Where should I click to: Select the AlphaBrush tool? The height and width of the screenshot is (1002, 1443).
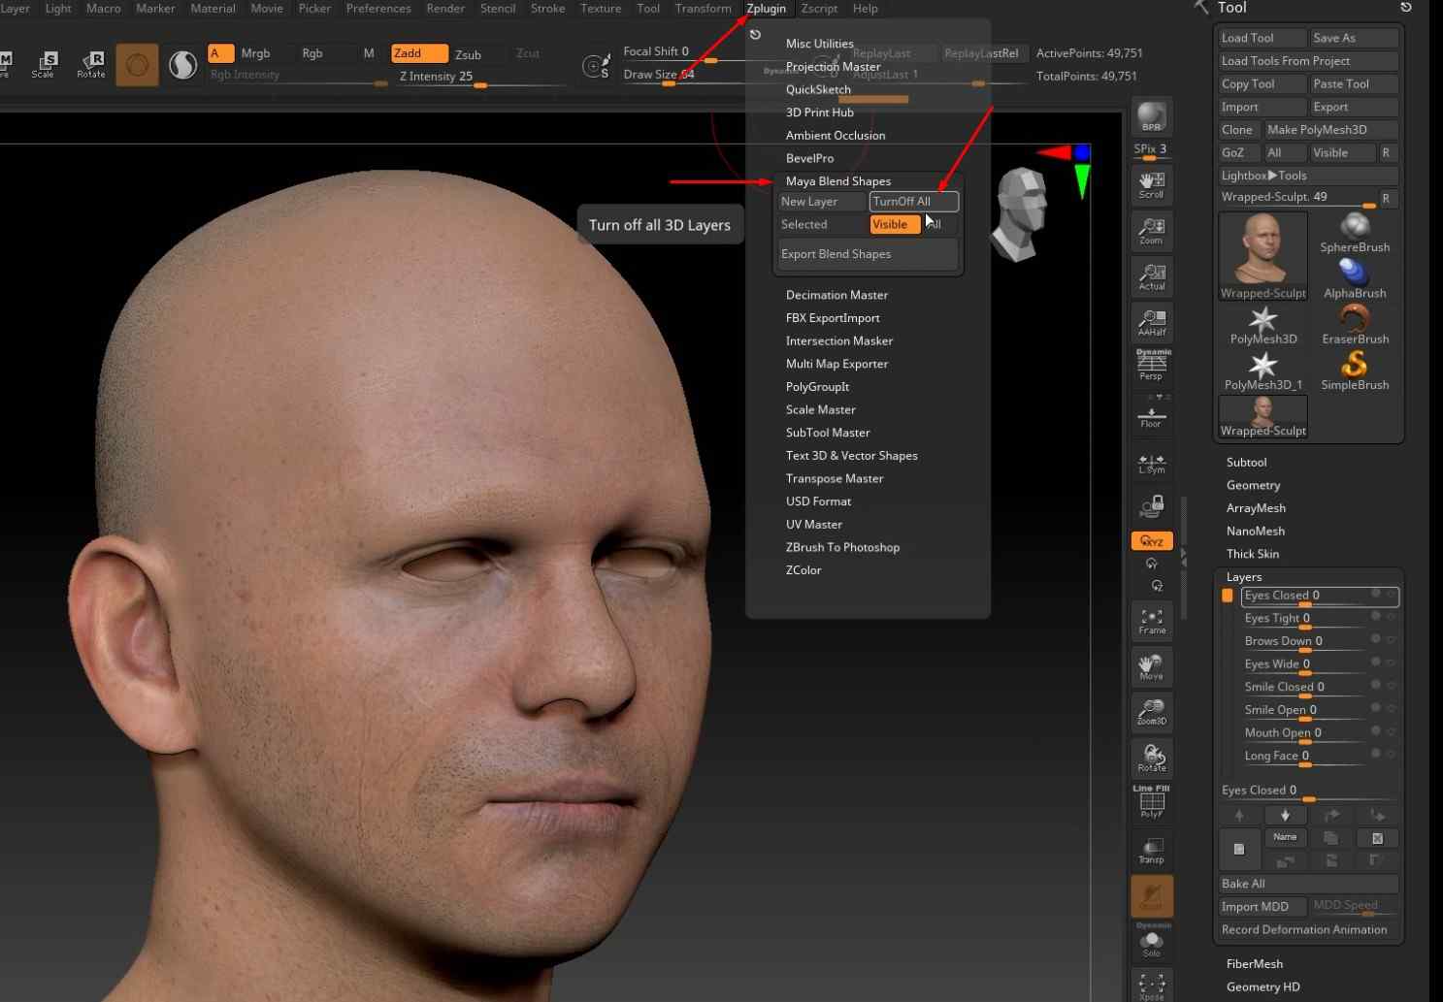tap(1355, 278)
